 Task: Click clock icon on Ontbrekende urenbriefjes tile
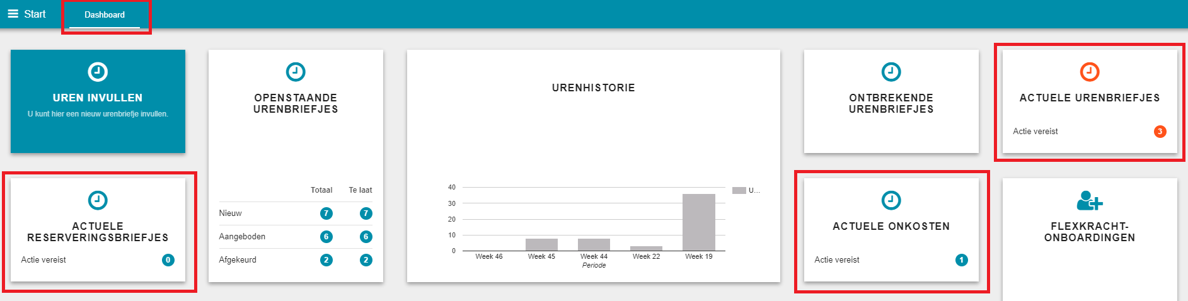pyautogui.click(x=891, y=72)
